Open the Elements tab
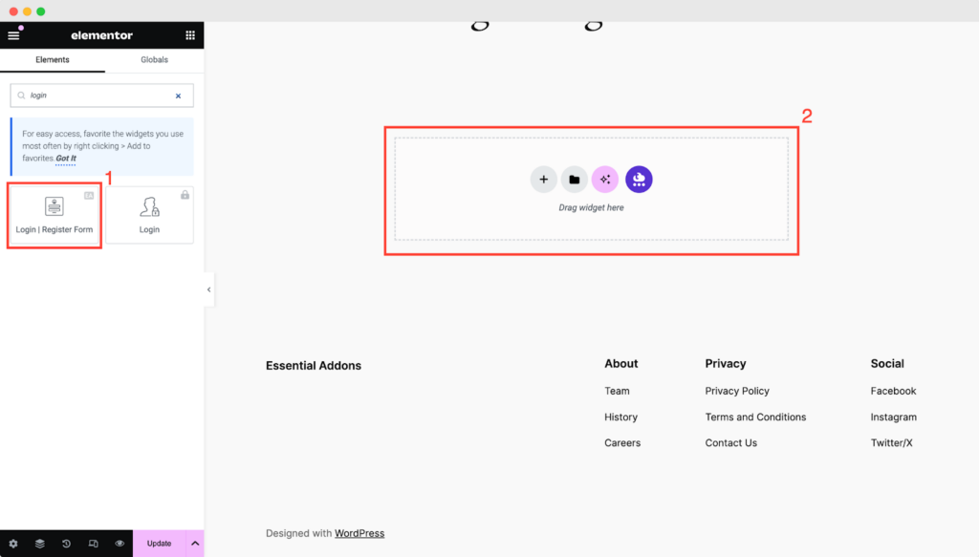The image size is (979, 557). [53, 59]
